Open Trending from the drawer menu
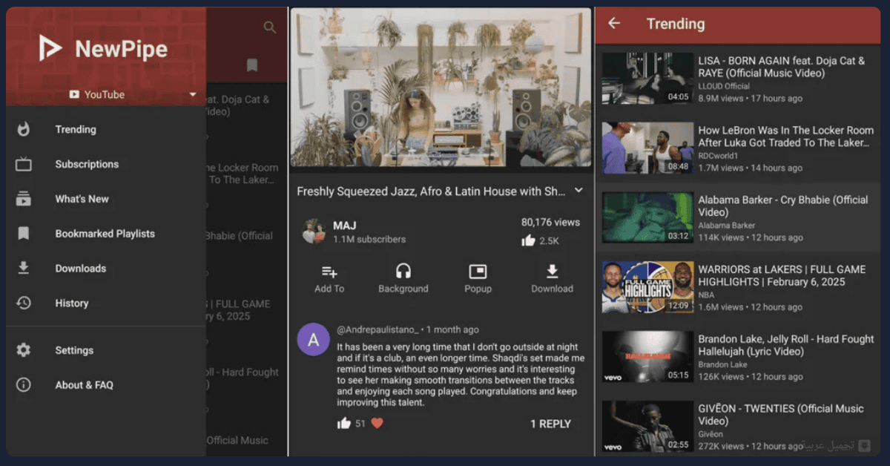 pos(76,129)
